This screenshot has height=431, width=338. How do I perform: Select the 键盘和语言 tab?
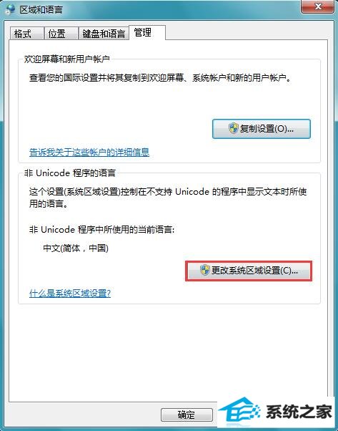(x=104, y=34)
